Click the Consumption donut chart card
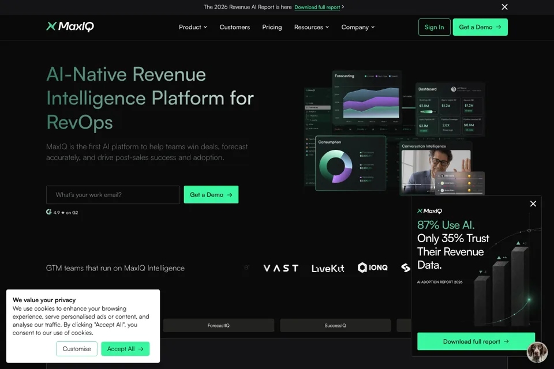Viewport: 554px width, 369px height. click(350, 163)
